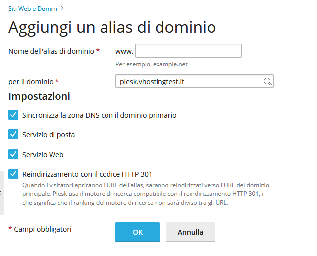This screenshot has width=317, height=256.
Task: Focus the domain alias name input field
Action: pos(188,51)
